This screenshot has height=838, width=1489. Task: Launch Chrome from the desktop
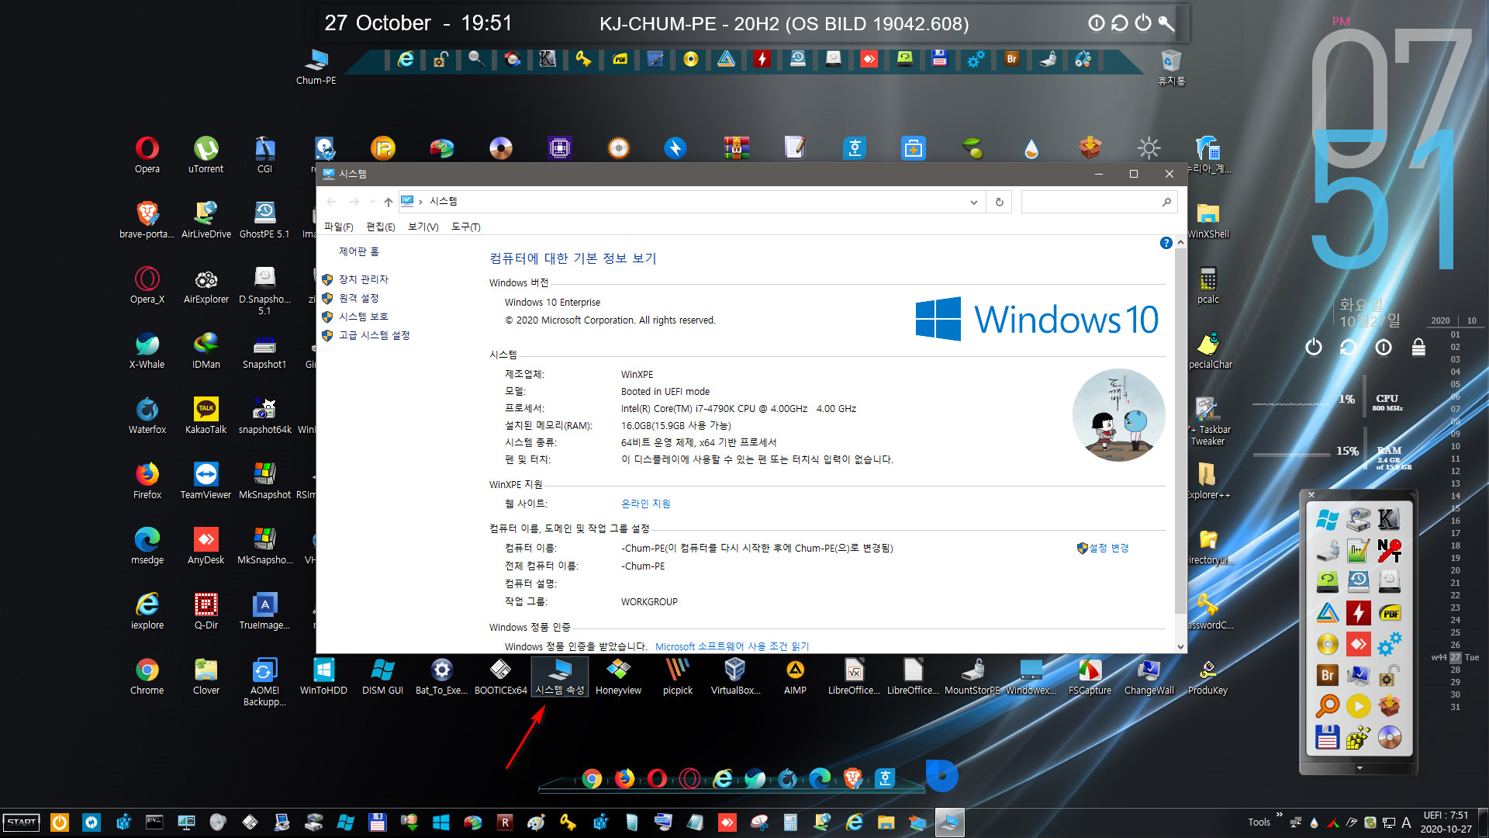coord(147,676)
